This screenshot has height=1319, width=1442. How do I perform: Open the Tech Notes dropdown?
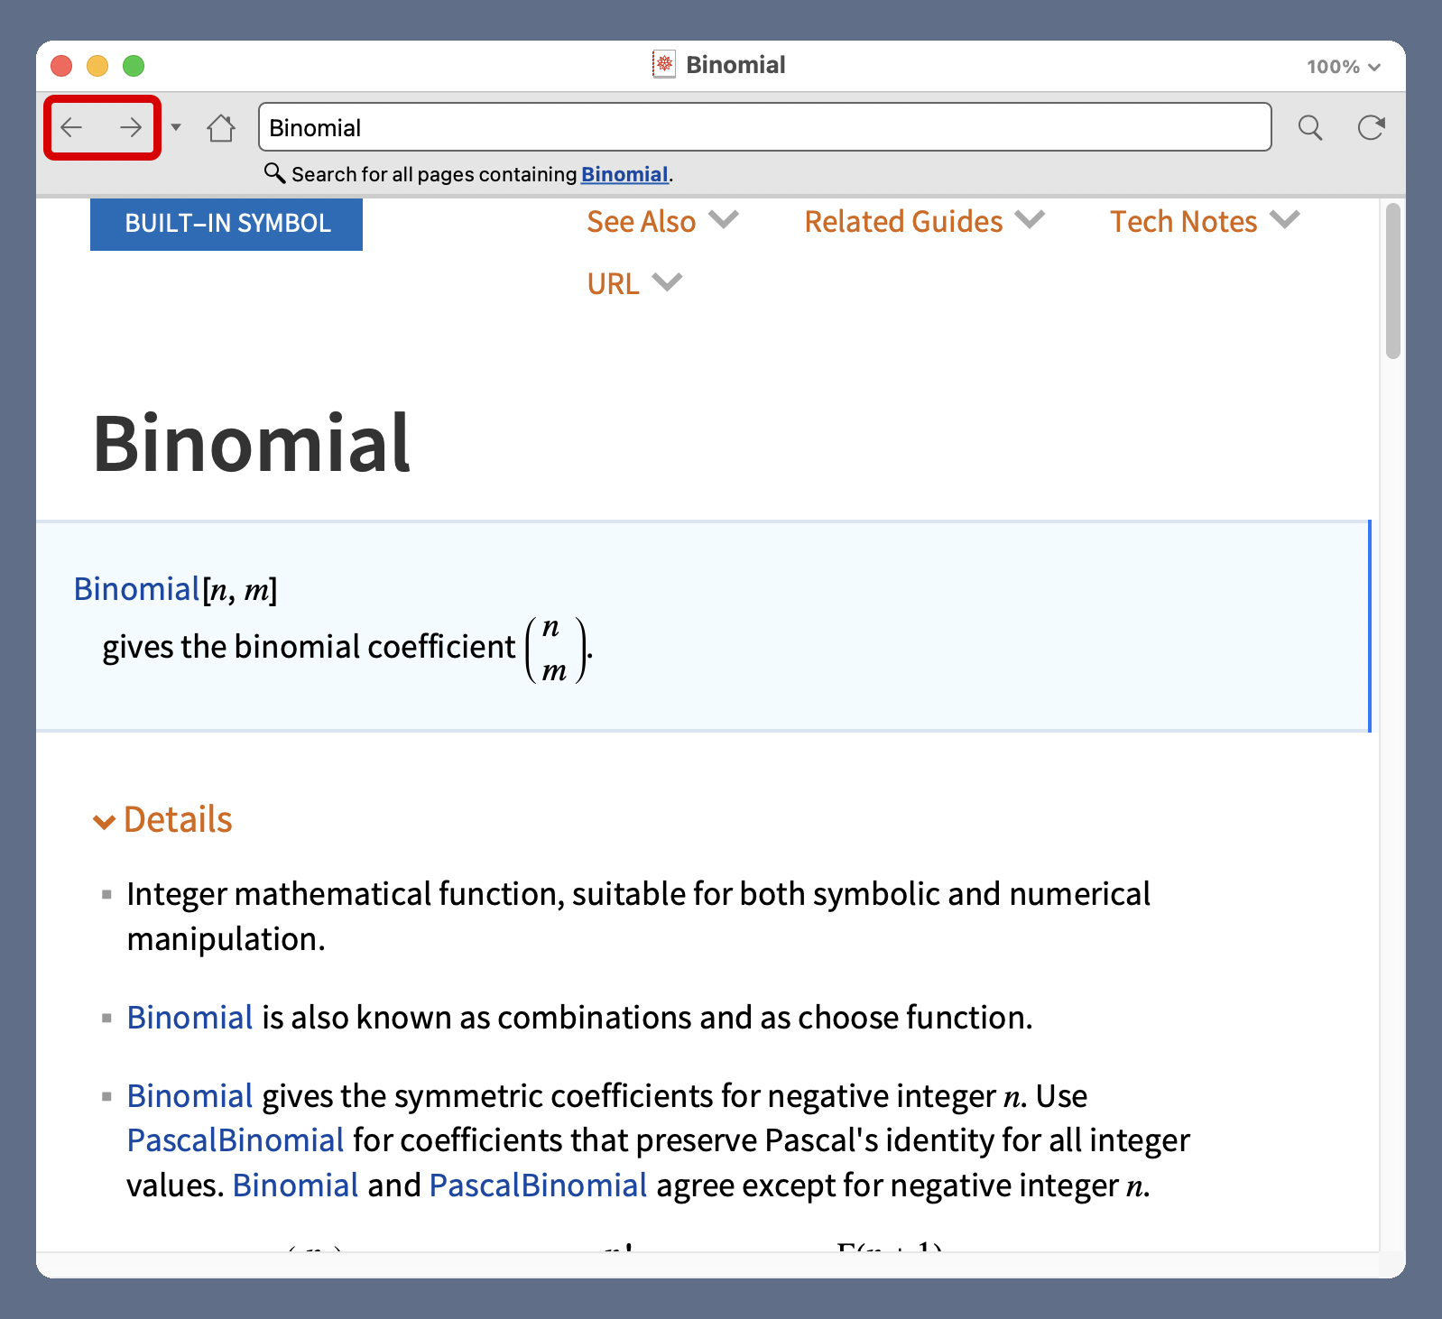(x=1204, y=222)
